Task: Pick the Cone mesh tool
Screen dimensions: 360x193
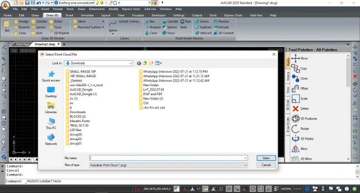Action: [20, 33]
